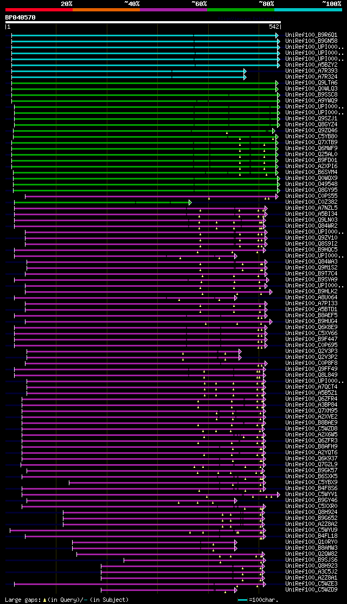Viewport: 347px width, 604px height.
Task: Click hit label UniRef100_Q6MWF9
Action: [x=312, y=148]
